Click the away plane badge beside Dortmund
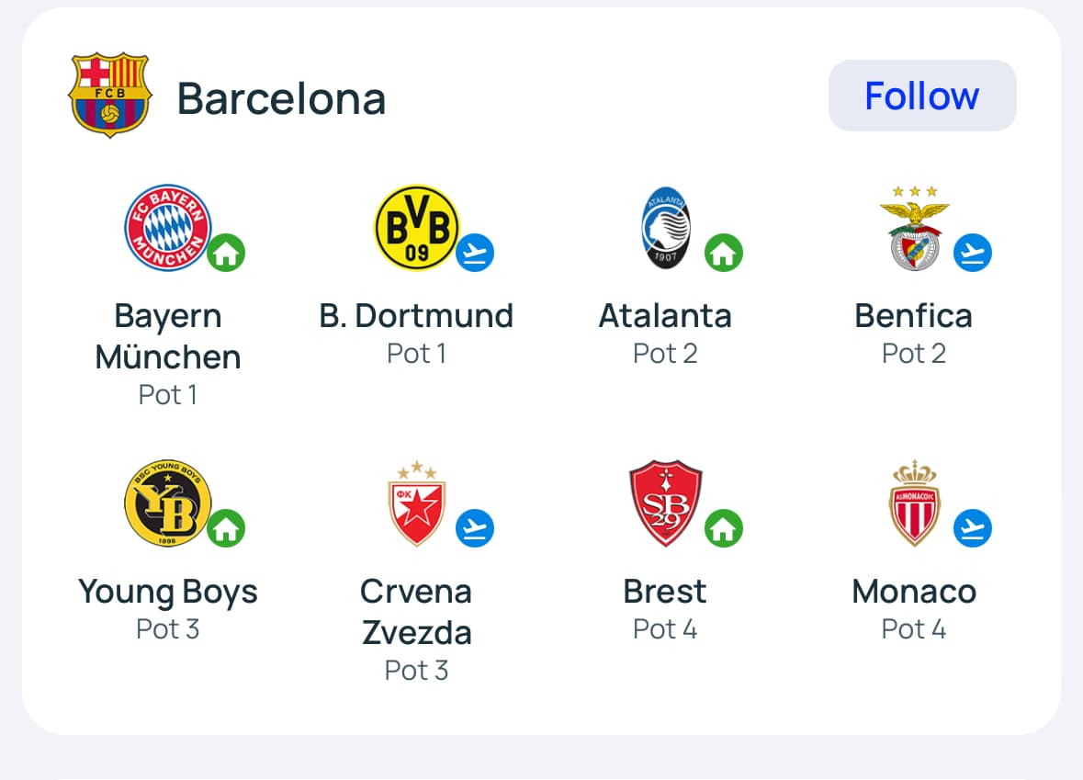 [475, 253]
